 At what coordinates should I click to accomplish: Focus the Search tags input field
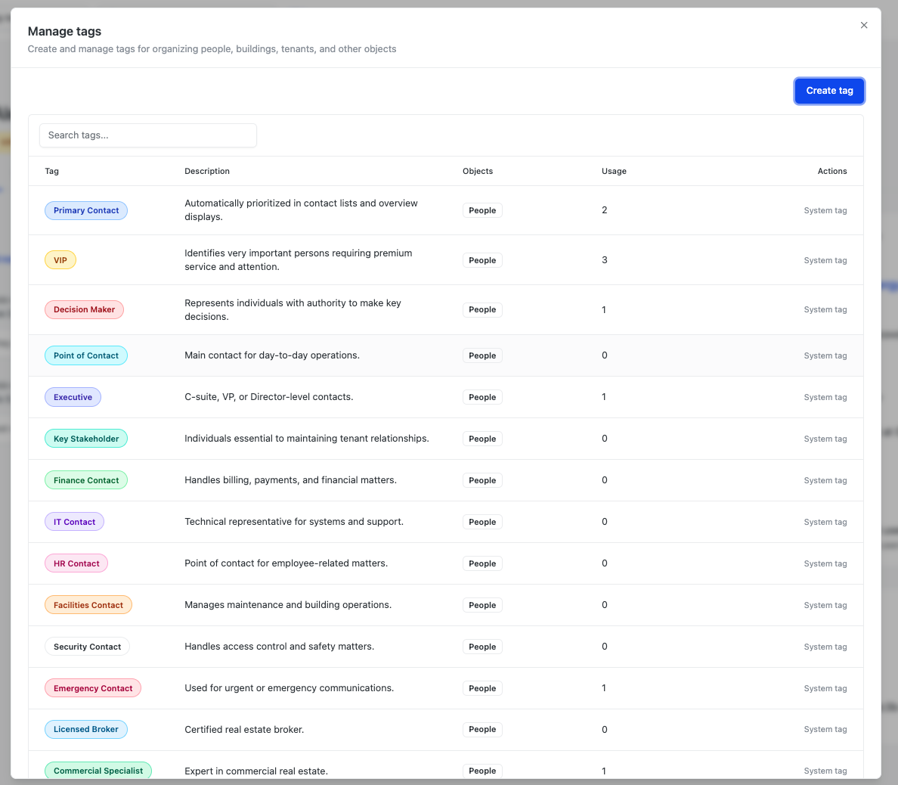(148, 135)
